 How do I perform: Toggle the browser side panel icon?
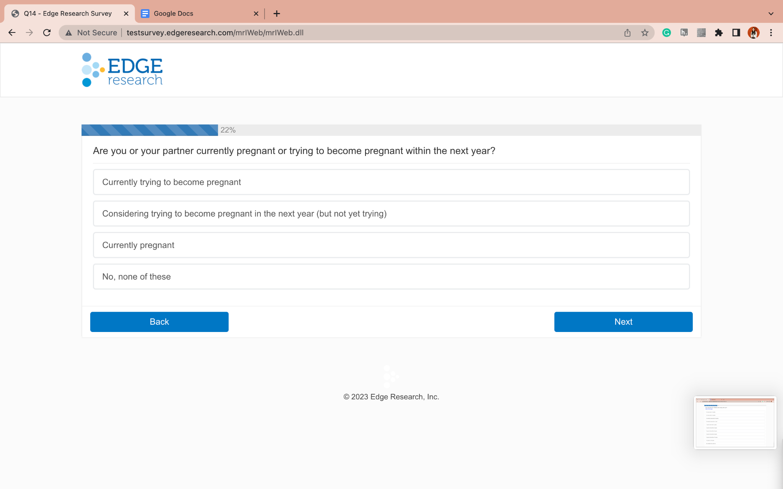(x=736, y=32)
